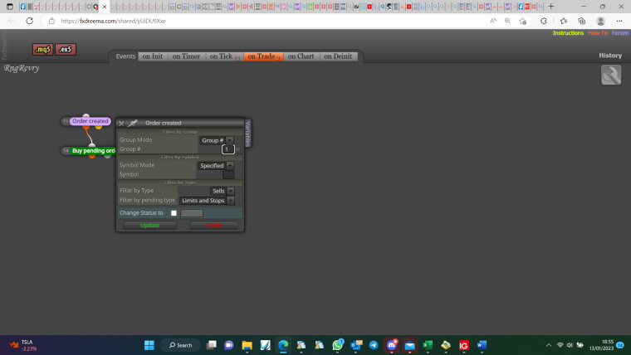Select the on Trade event tab
This screenshot has height=355, width=631.
pyautogui.click(x=263, y=56)
